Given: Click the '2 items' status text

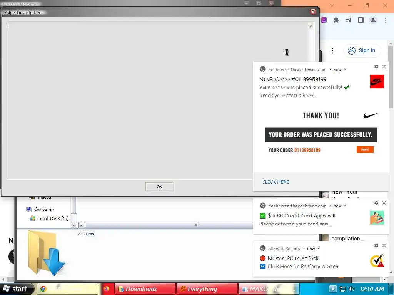Looking at the screenshot, I should [86, 234].
